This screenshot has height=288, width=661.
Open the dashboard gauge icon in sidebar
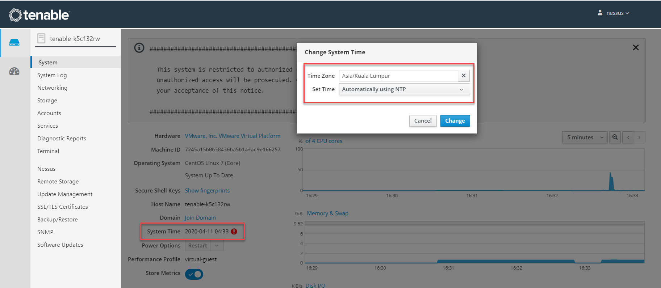(x=14, y=71)
